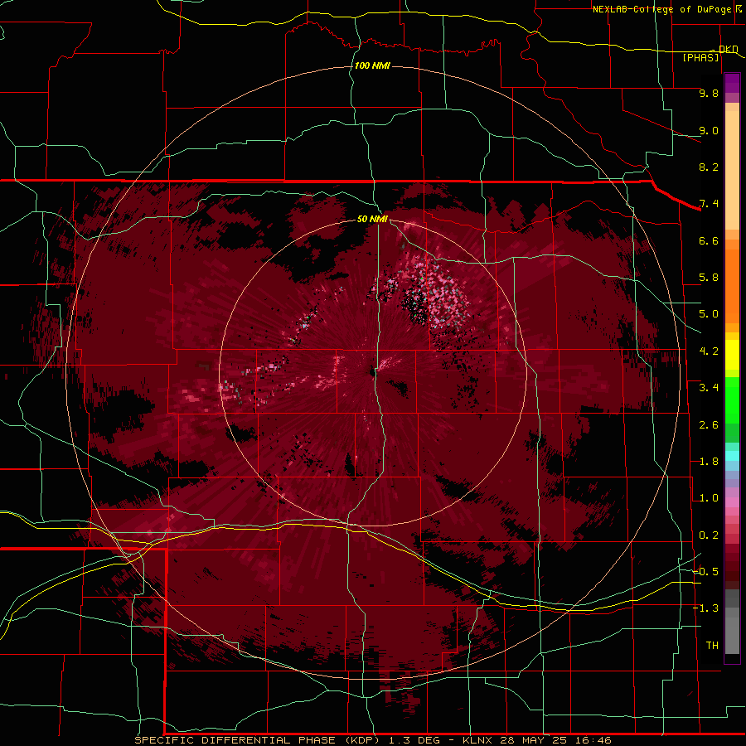746x746 pixels.
Task: Click the KLNX radar site identifier
Action: pos(477,740)
